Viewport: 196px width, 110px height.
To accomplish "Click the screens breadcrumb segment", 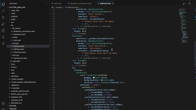I will 59,7.
